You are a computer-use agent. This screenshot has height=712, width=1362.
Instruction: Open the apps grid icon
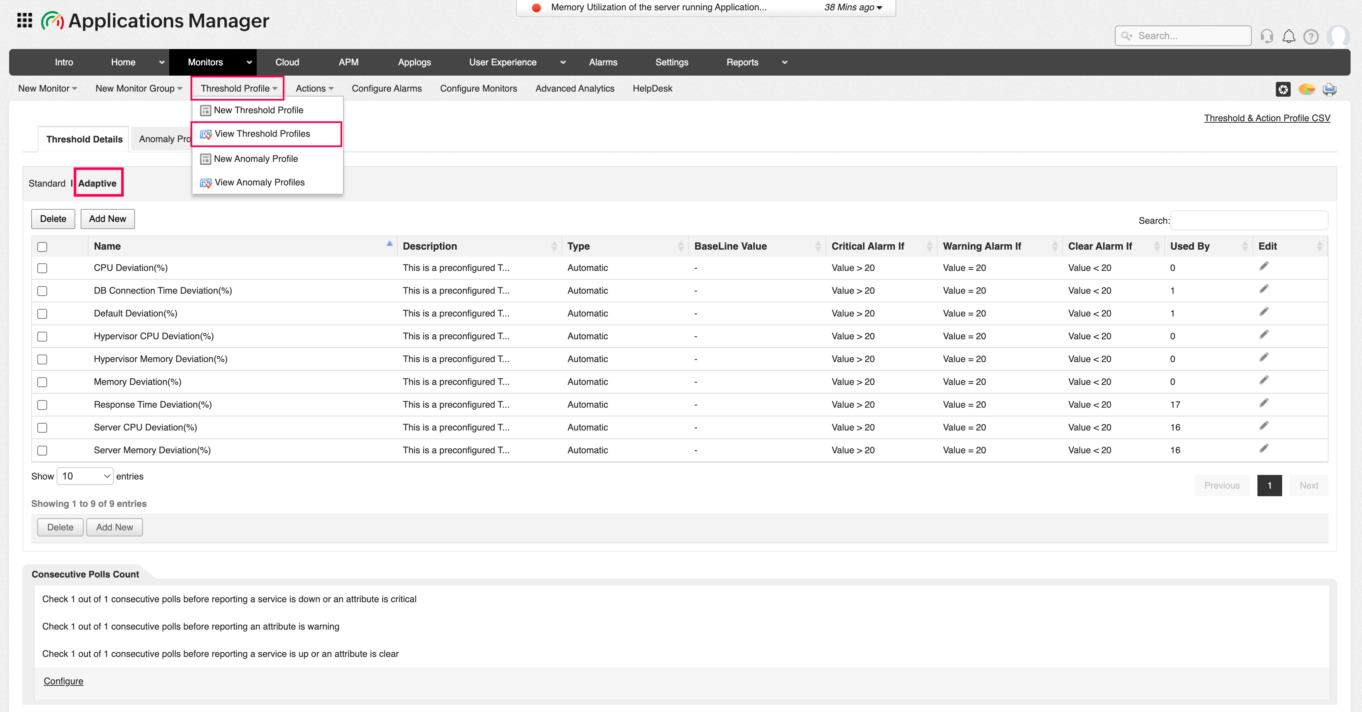[24, 21]
